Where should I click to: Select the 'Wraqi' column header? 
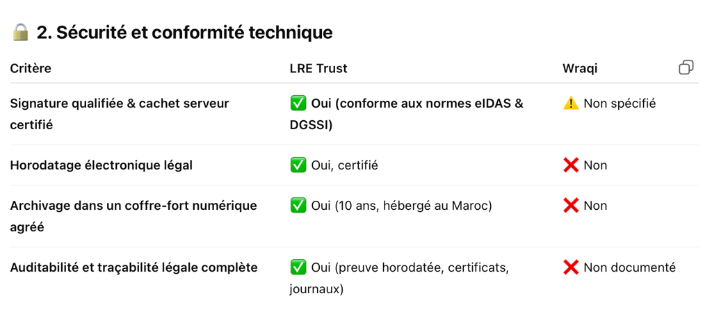click(580, 69)
